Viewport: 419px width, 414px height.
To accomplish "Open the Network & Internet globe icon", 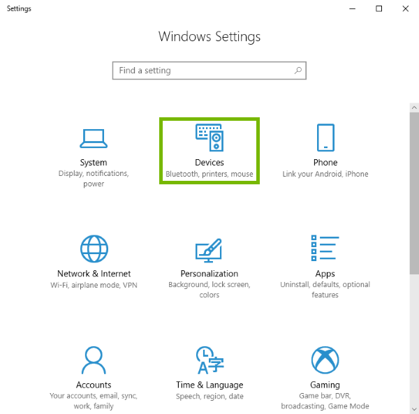I will [94, 249].
